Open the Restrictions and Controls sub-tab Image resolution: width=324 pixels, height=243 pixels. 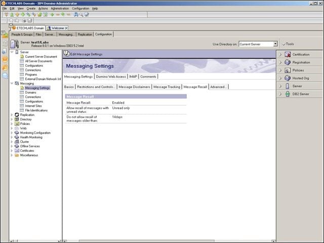tap(96, 87)
